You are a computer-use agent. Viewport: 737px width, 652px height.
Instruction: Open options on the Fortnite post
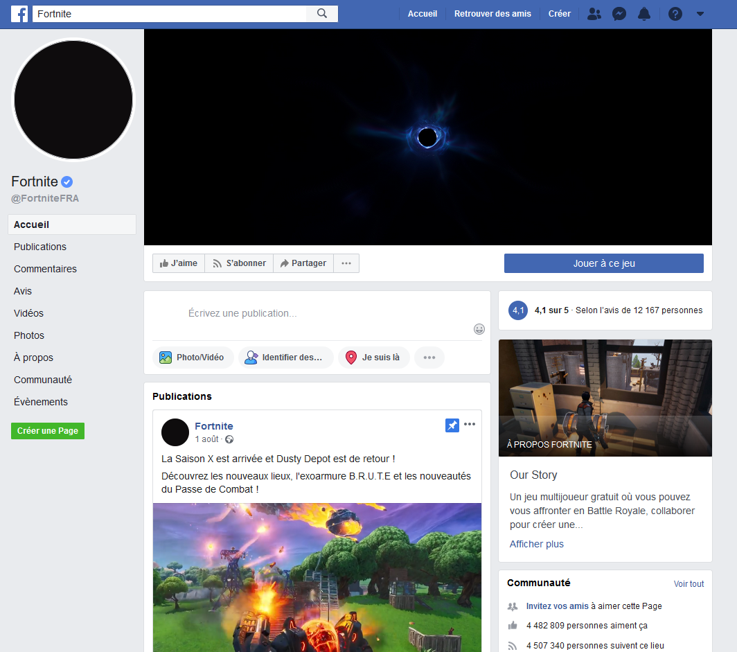(470, 425)
